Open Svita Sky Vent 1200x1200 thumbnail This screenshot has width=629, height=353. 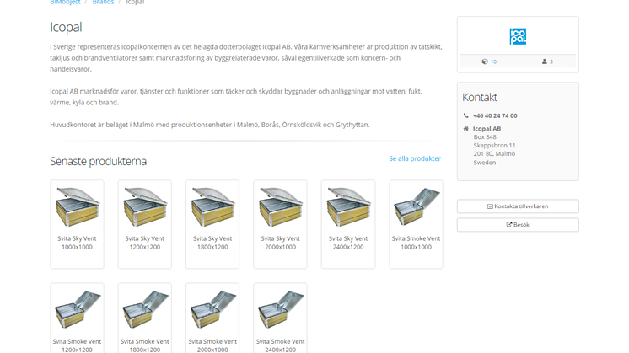click(x=145, y=206)
